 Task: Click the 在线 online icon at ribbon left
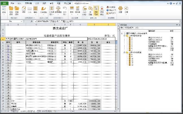4,8
